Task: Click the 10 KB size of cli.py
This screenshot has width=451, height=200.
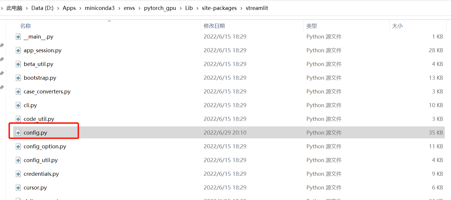Action: [436, 105]
